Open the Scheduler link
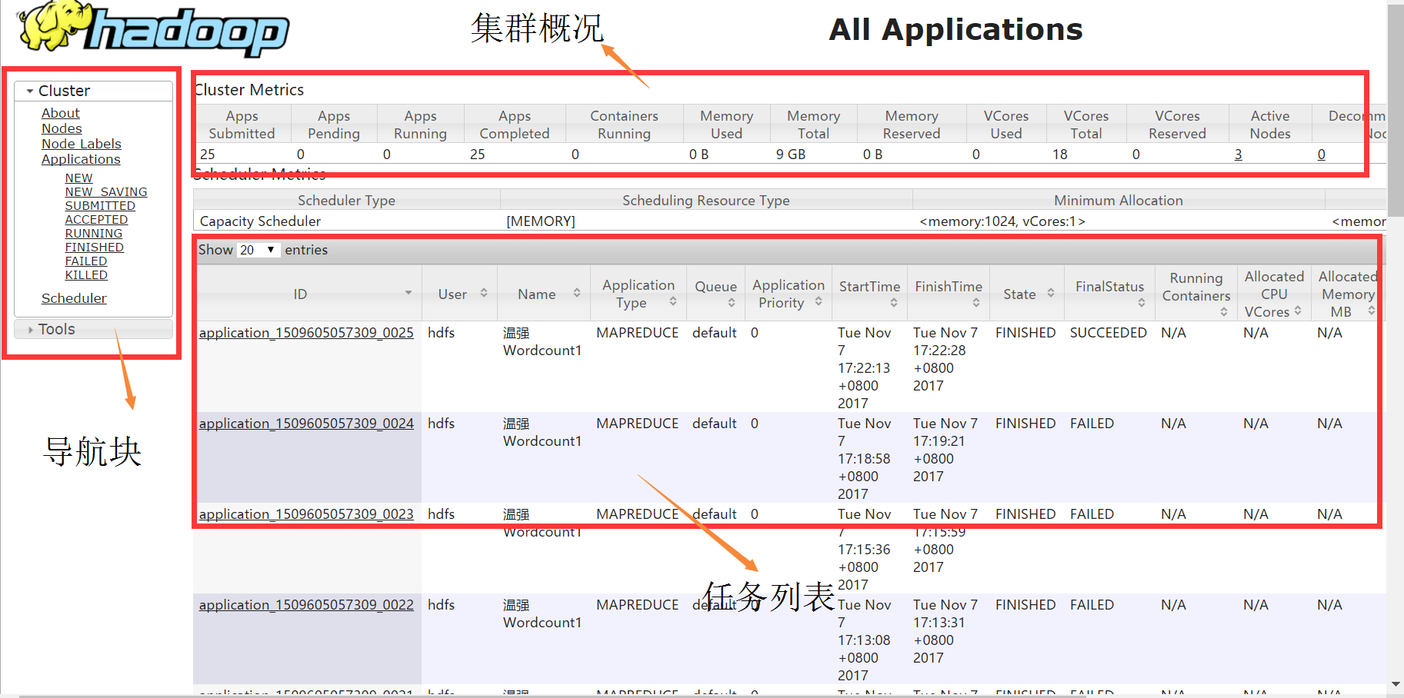 [74, 298]
